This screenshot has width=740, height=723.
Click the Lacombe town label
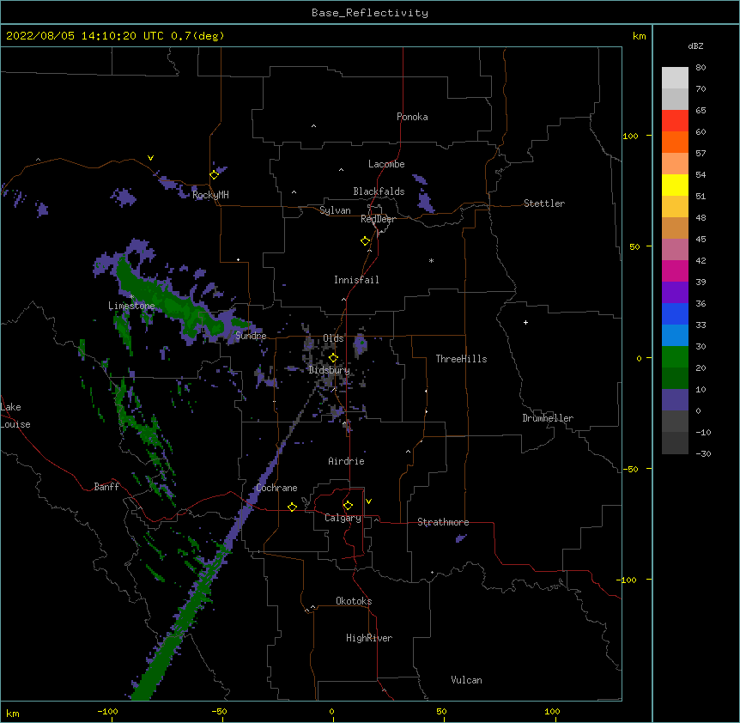(x=386, y=164)
